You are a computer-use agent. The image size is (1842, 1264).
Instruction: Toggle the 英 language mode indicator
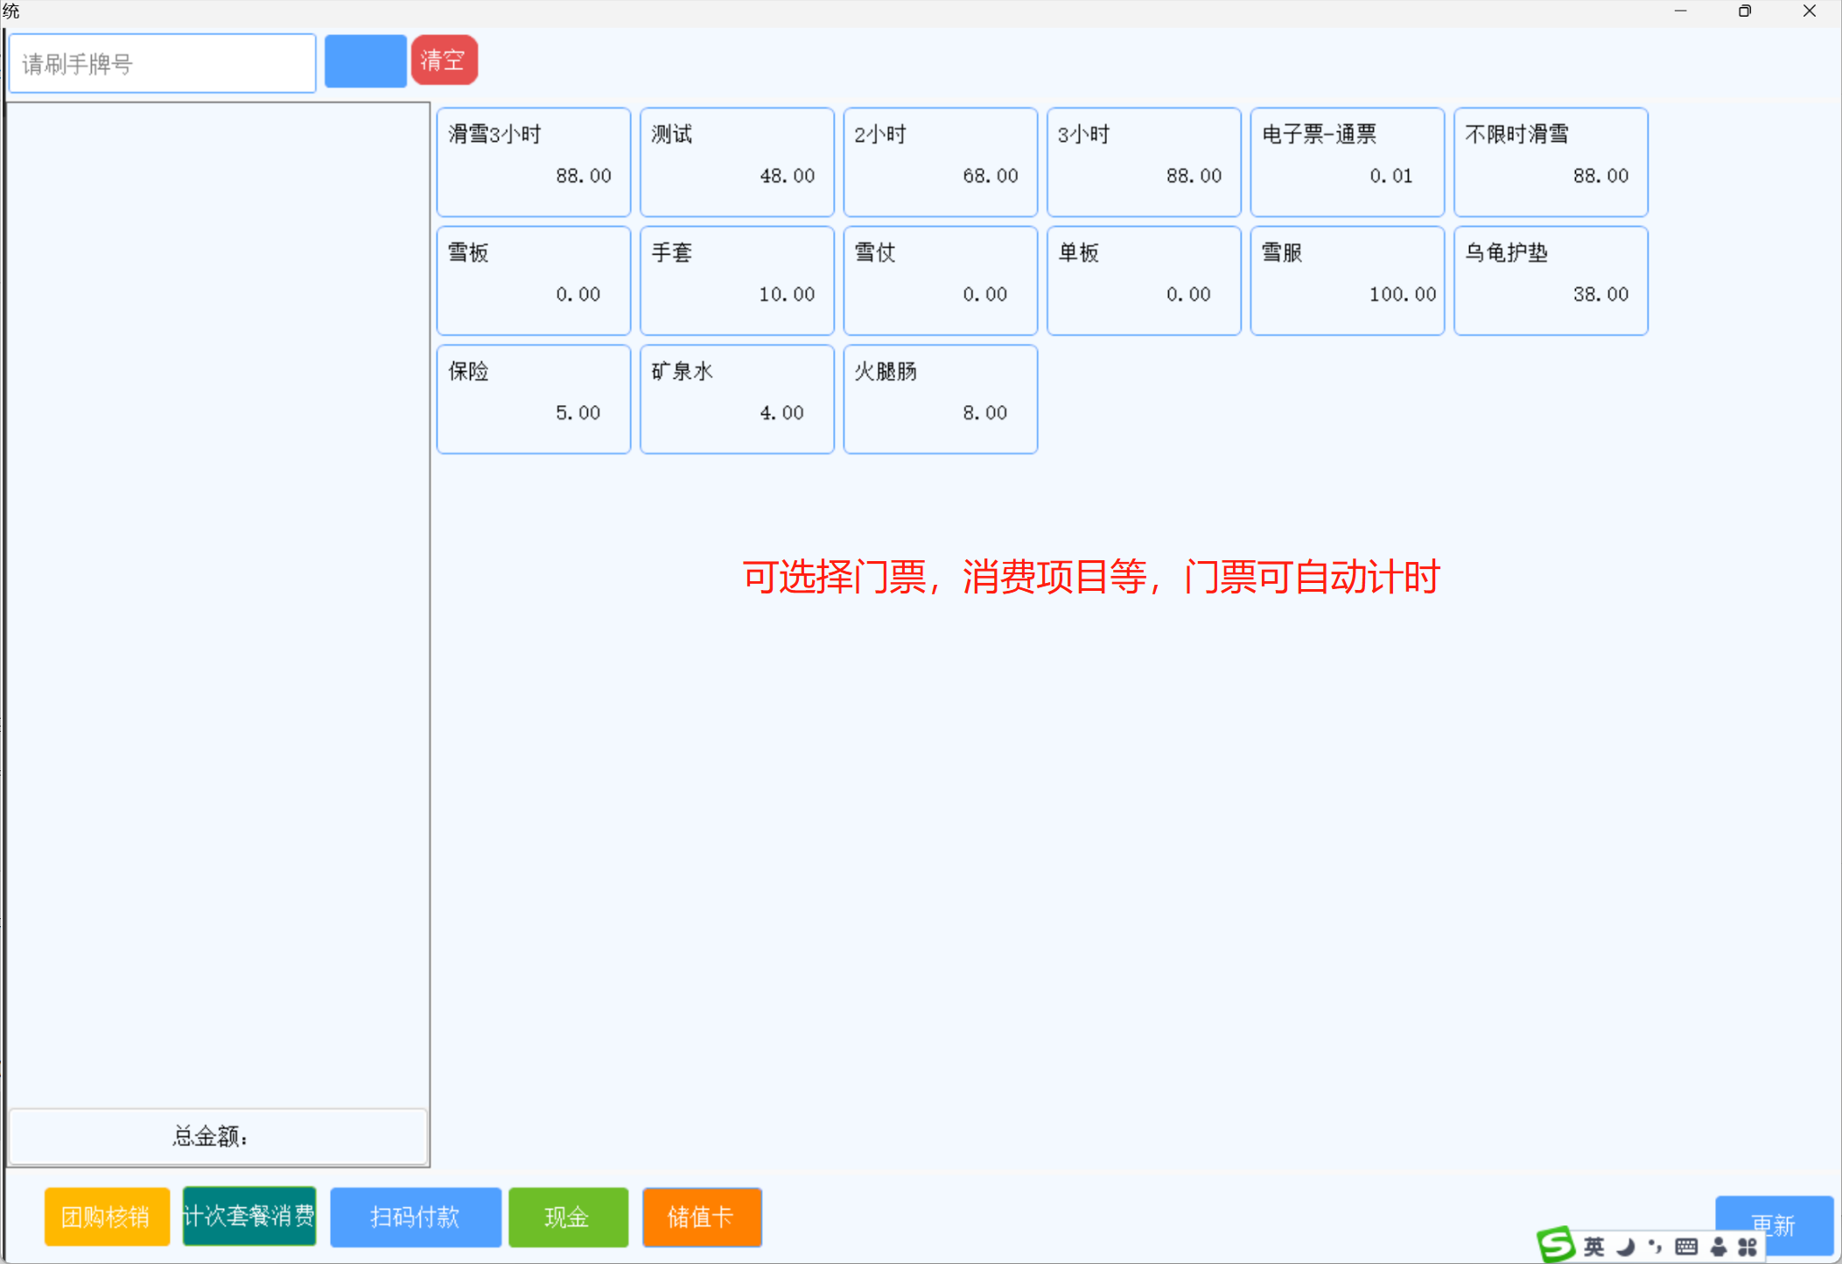(1594, 1246)
